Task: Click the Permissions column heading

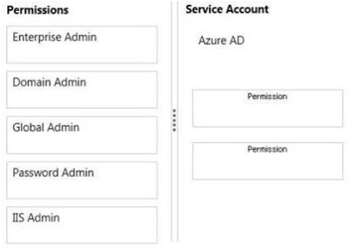Action: tap(38, 10)
